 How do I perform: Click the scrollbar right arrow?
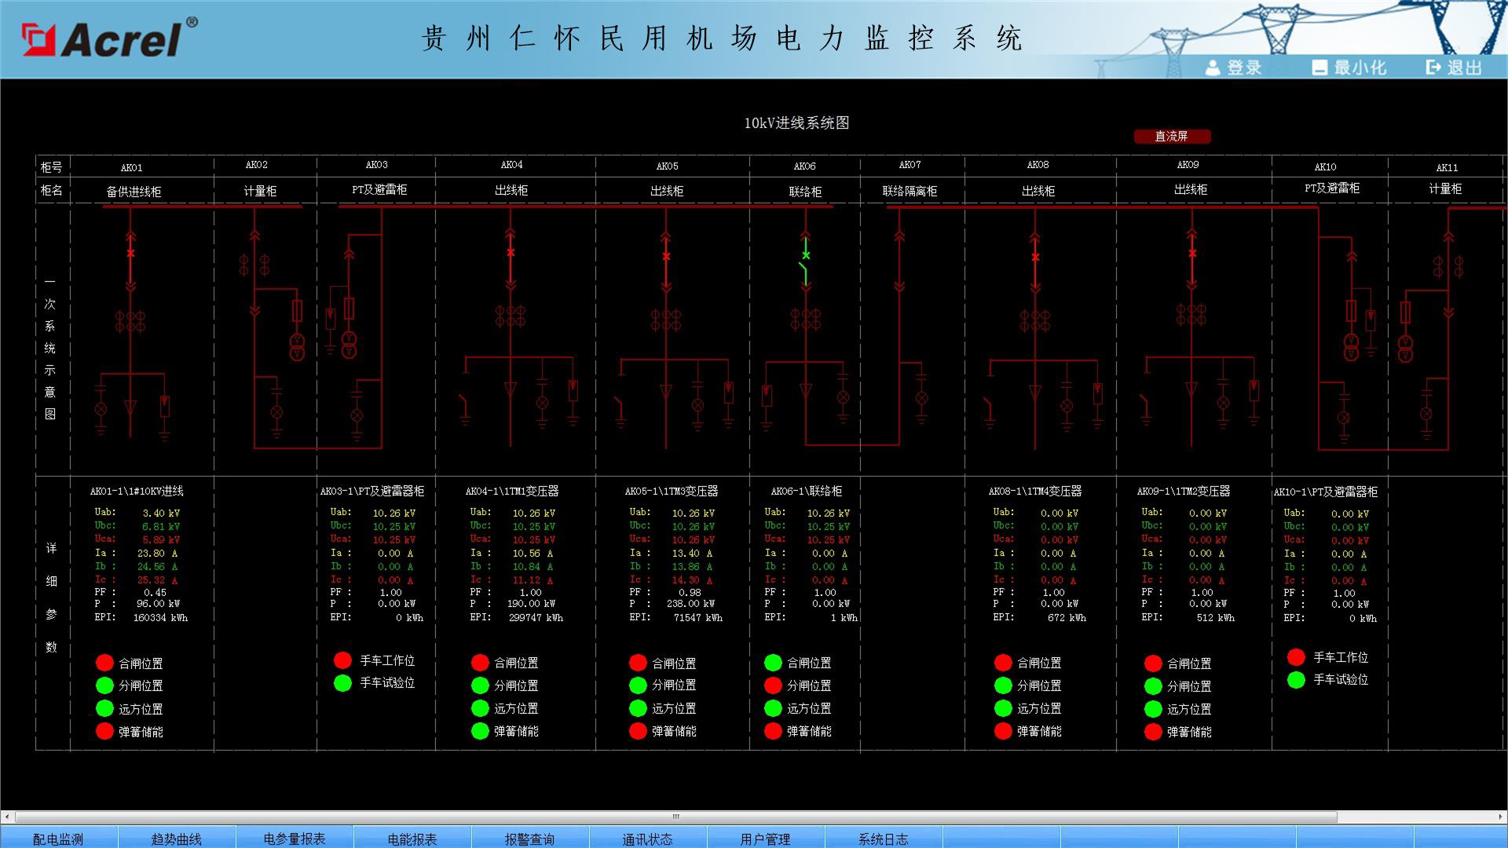pos(1500,817)
